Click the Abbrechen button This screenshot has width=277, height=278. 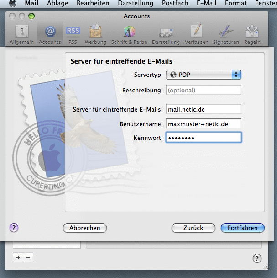point(85,228)
